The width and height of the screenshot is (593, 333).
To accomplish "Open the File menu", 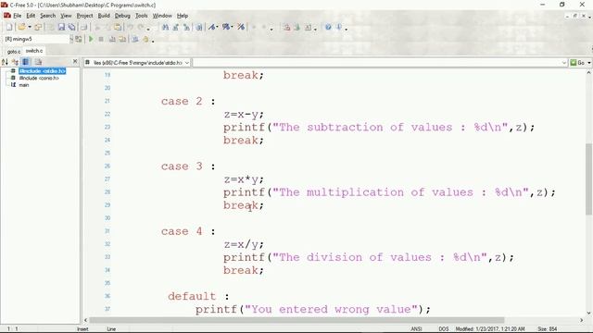I will coord(17,16).
